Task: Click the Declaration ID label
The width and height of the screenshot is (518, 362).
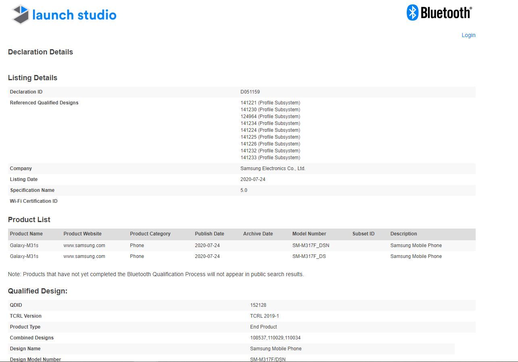Action: click(x=26, y=92)
